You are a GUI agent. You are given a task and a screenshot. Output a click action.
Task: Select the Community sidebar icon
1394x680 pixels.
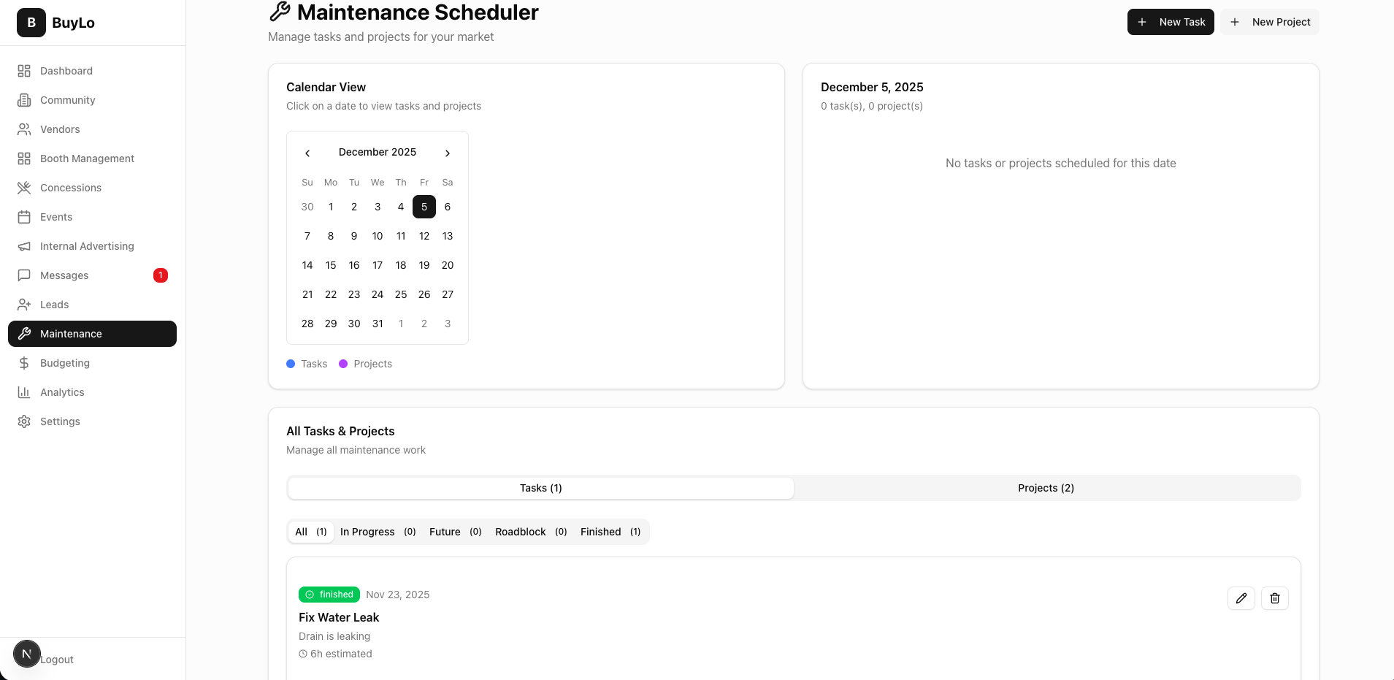point(24,100)
